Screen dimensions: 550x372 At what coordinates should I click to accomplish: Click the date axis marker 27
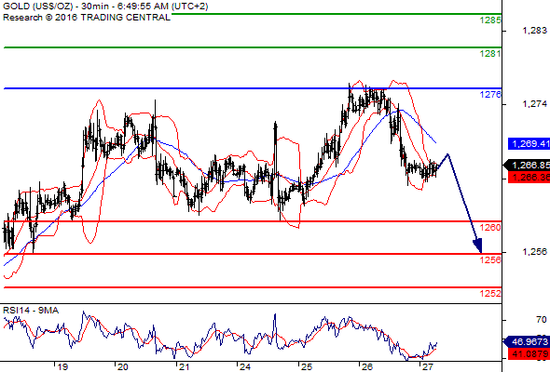tap(427, 367)
